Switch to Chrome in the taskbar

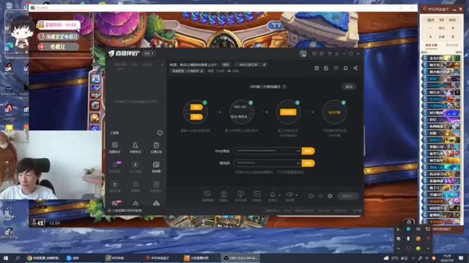(x=43, y=258)
